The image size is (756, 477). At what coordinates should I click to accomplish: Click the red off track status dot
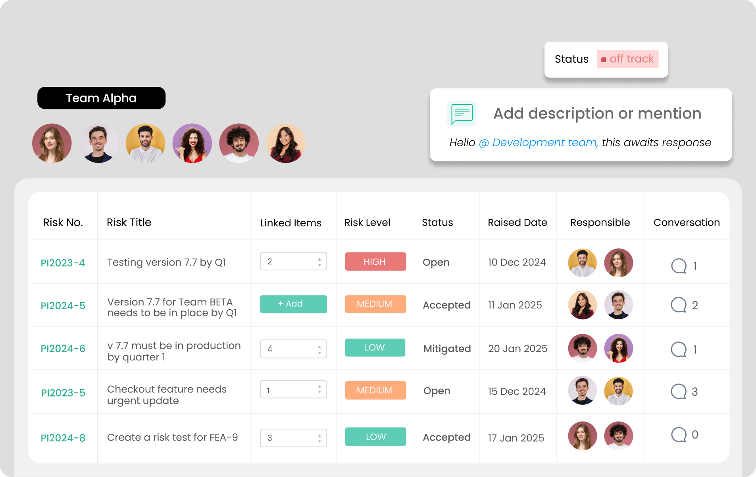(604, 59)
